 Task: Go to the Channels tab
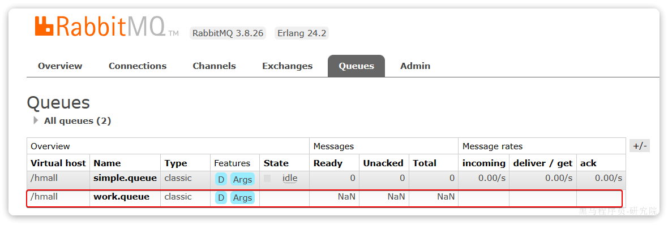coord(215,66)
